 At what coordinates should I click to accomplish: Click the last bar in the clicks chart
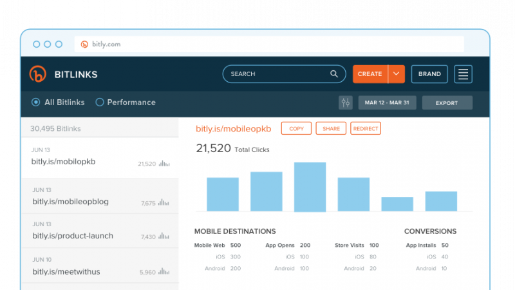(x=441, y=201)
